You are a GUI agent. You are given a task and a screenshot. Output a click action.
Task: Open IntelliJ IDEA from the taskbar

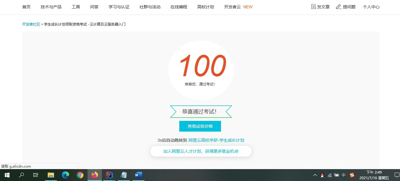coord(109,175)
